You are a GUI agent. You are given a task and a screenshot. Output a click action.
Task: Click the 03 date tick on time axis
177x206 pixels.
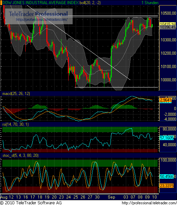[126, 197]
